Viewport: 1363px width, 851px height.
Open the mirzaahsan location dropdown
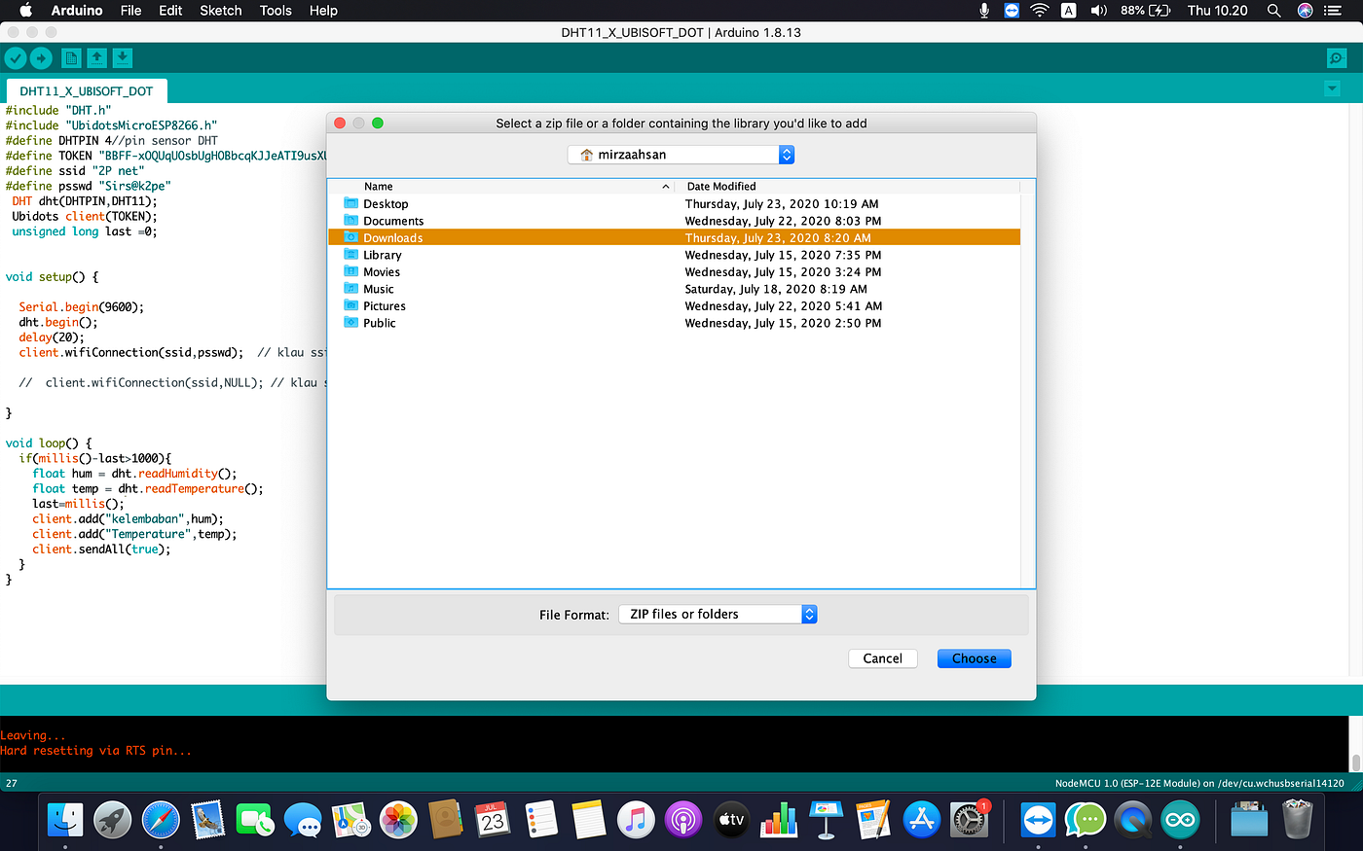coord(680,154)
